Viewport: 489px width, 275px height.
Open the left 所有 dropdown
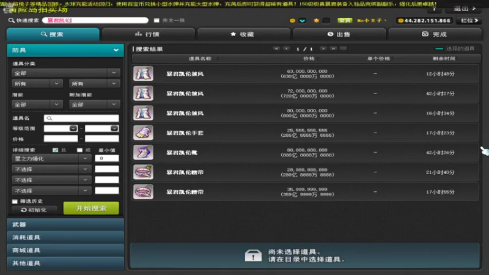tap(37, 84)
